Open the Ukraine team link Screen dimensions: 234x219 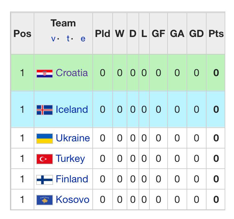[73, 138]
